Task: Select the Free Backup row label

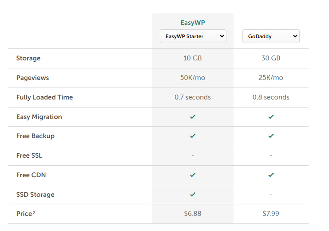Action: pyautogui.click(x=36, y=136)
